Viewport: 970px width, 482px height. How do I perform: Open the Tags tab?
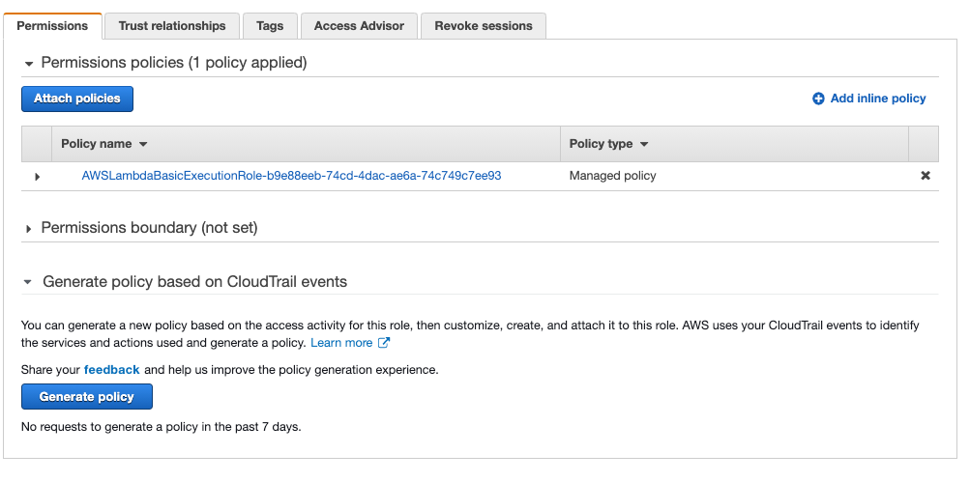(x=270, y=26)
